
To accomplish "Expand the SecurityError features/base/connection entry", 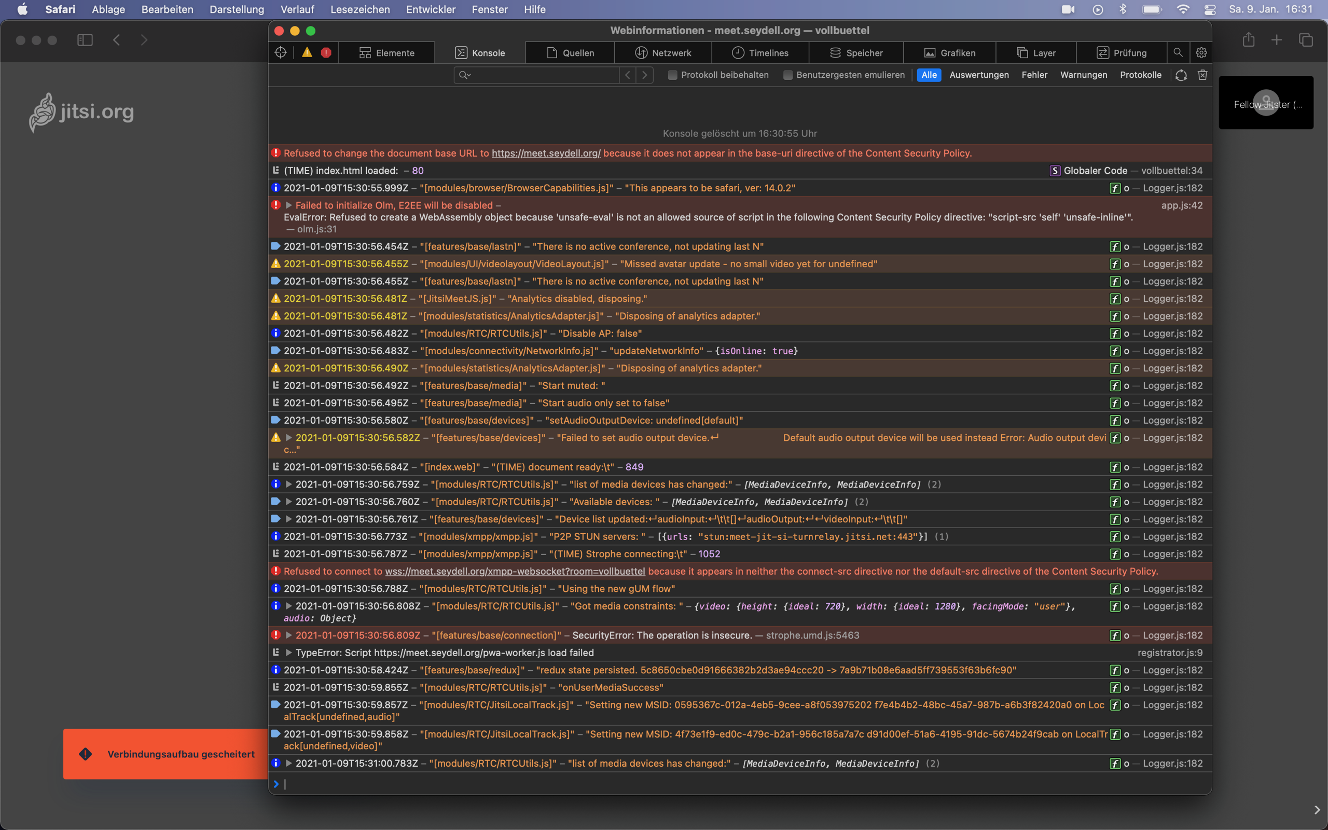I will [x=288, y=635].
